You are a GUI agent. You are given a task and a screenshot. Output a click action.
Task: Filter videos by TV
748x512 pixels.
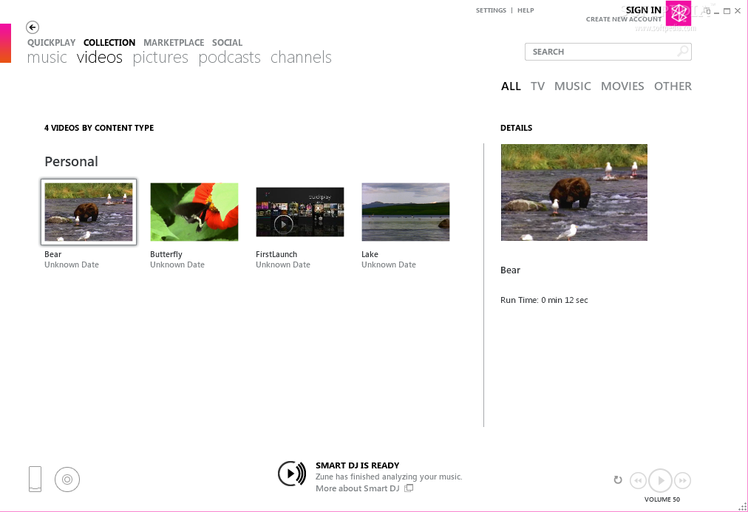[537, 86]
